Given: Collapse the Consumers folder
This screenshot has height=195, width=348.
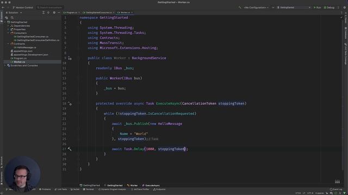Looking at the screenshot, I should [9, 33].
